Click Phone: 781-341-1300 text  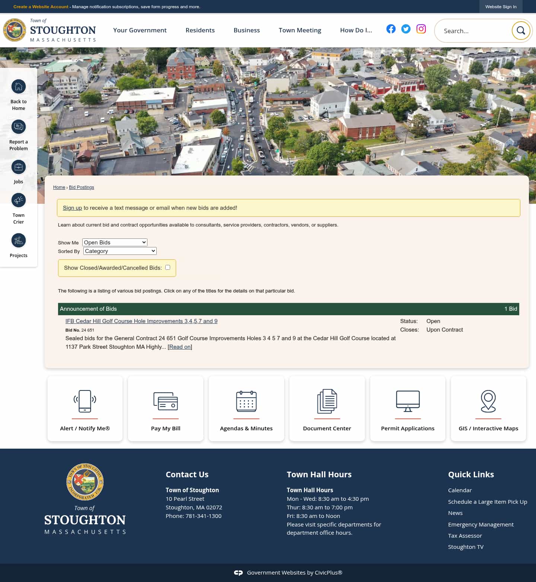[x=194, y=516]
